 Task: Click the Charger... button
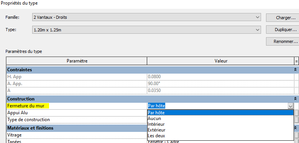283,18
